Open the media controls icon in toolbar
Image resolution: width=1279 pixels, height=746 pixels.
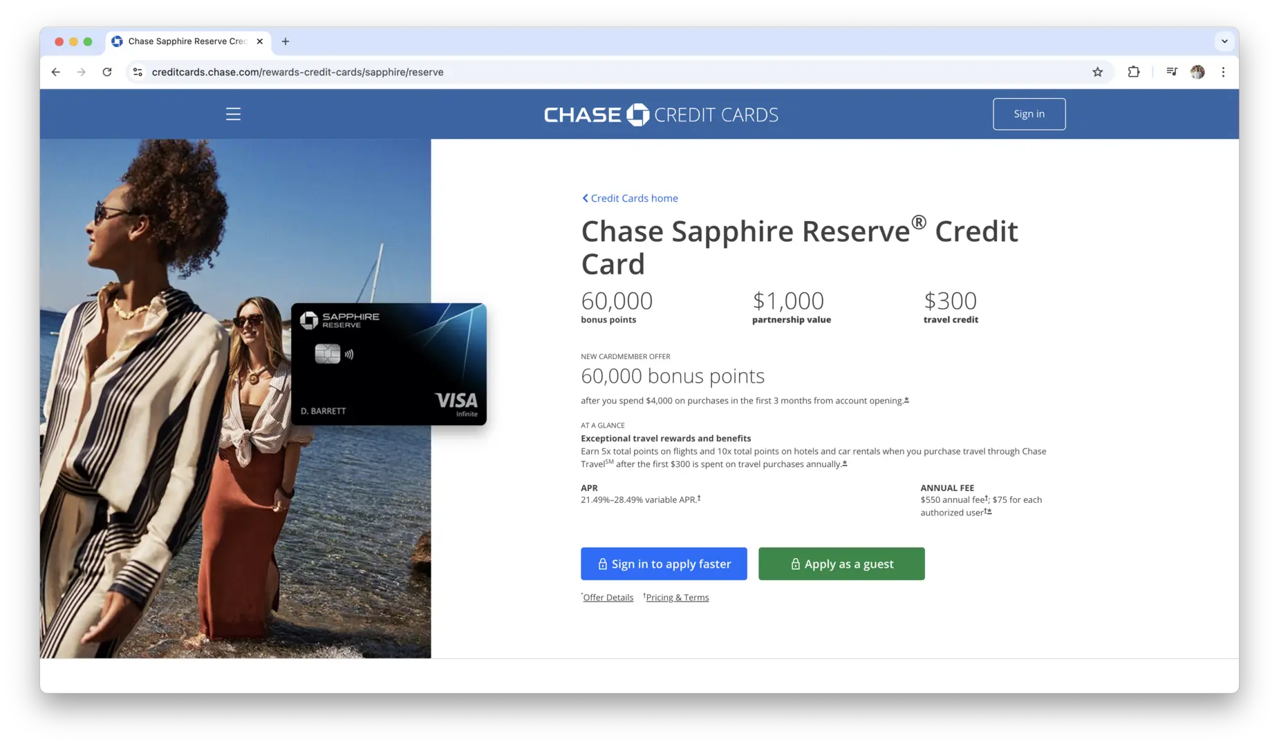coord(1171,72)
